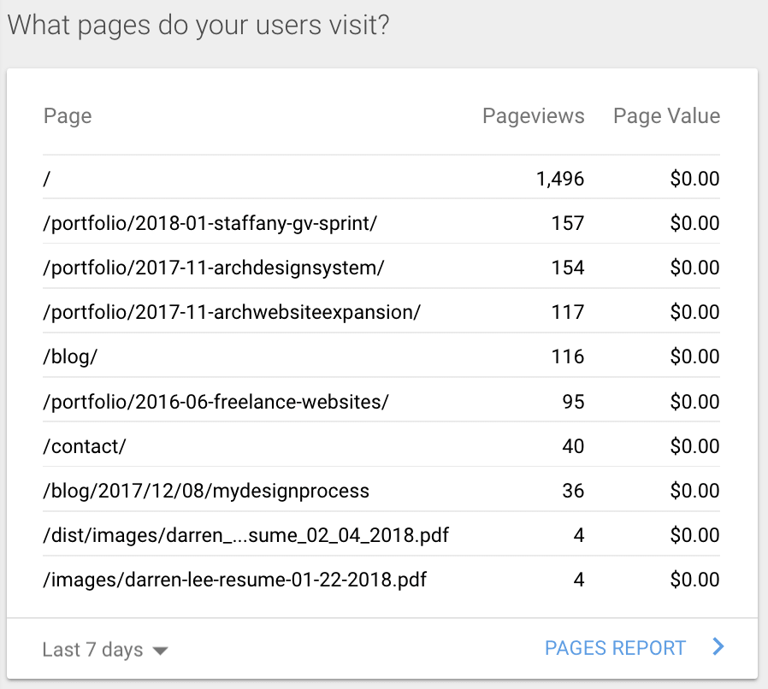Viewport: 768px width, 689px height.
Task: Click /portfolio/2018-01-staffany-gv-sprint/ page entry
Action: click(210, 223)
